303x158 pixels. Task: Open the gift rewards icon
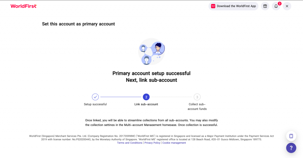[x=265, y=6]
